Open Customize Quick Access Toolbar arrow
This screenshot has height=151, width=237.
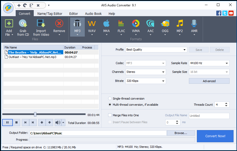pos(49,5)
